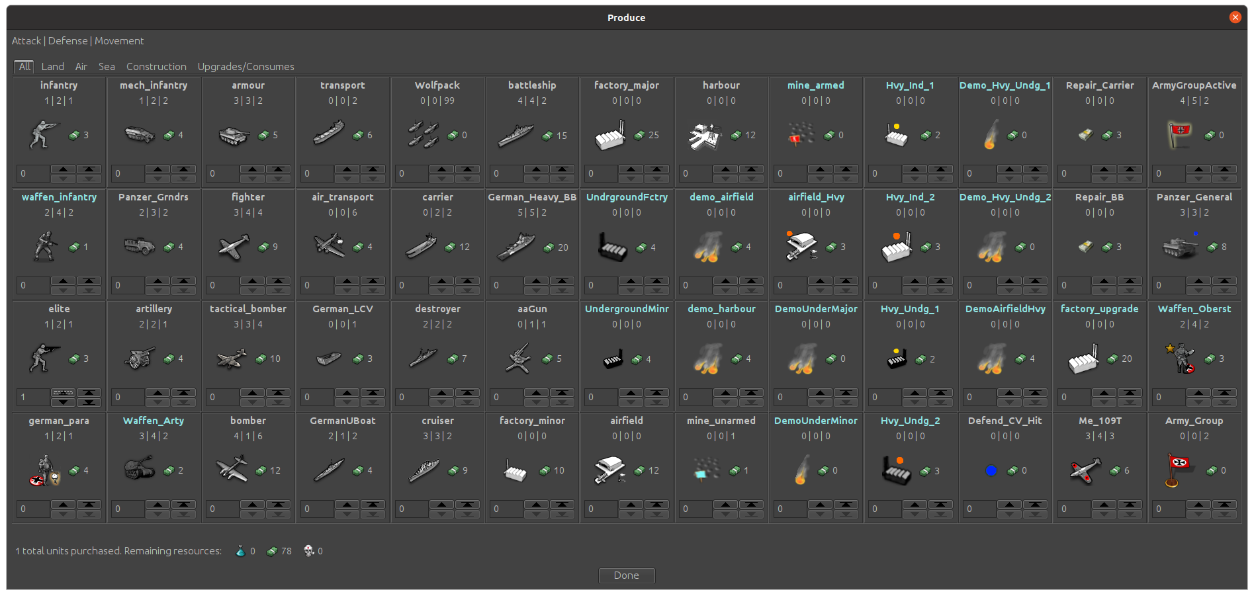This screenshot has height=596, width=1254.
Task: Focus the elite quantity input field
Action: pyautogui.click(x=32, y=397)
